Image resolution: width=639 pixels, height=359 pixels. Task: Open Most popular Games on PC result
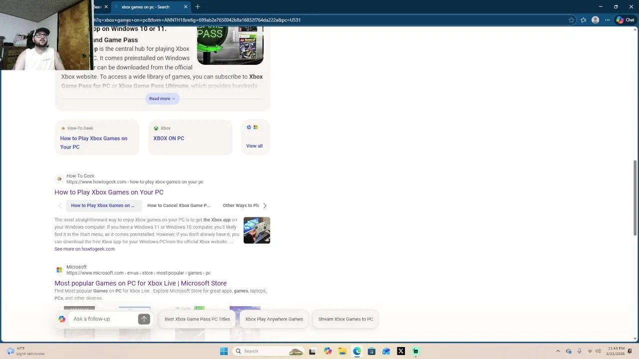click(x=140, y=283)
